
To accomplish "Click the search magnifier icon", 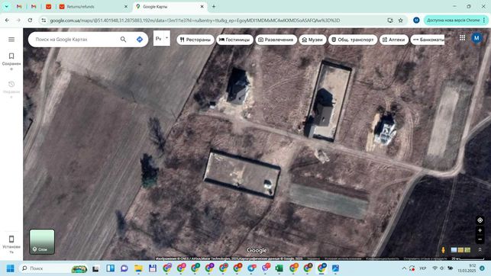I will [123, 40].
